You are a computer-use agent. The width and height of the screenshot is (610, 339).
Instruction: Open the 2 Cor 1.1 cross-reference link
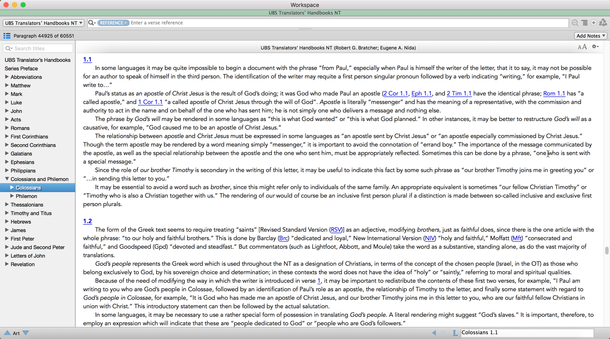click(396, 94)
